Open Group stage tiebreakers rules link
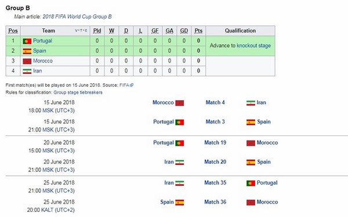Image resolution: width=348 pixels, height=217 pixels. click(x=78, y=93)
